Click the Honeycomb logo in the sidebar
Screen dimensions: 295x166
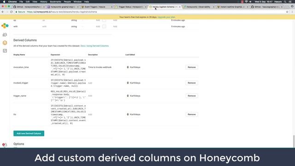coord(5,26)
